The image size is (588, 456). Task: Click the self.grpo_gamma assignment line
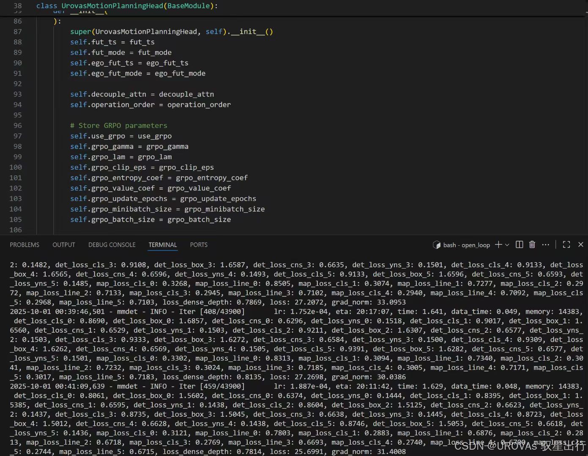[129, 147]
